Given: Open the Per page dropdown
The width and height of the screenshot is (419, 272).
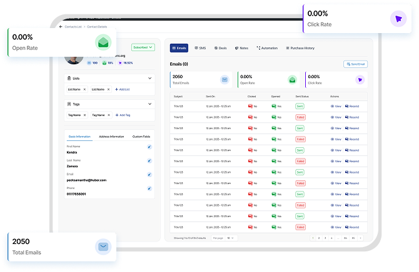Looking at the screenshot, I should coord(231,238).
